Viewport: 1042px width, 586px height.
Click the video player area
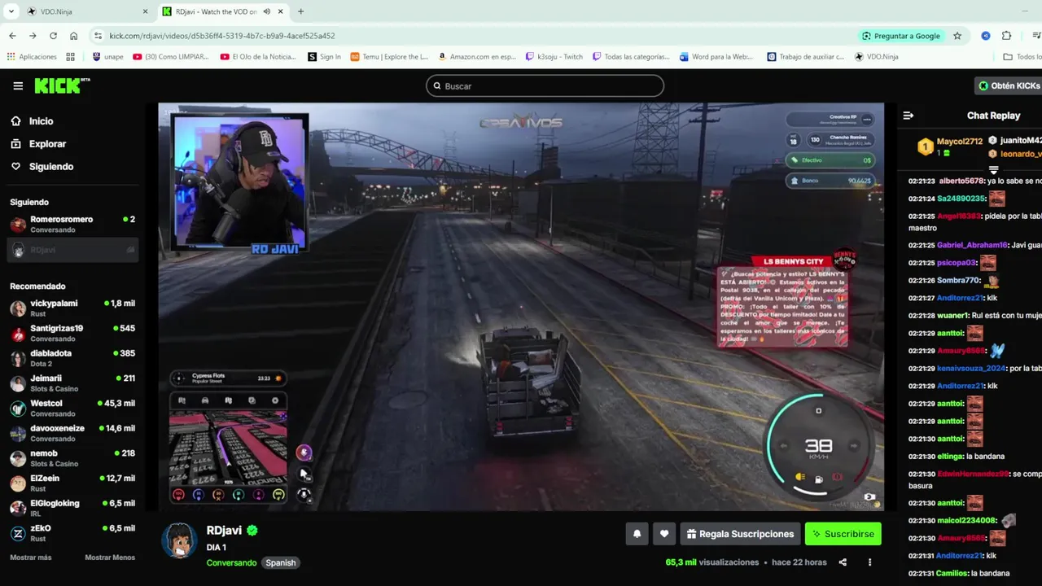[x=521, y=307]
